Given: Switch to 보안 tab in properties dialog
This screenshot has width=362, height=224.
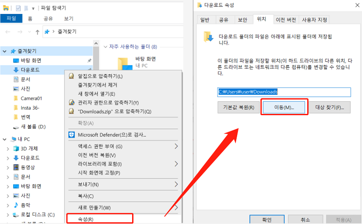Looking at the screenshot, I should click(243, 20).
